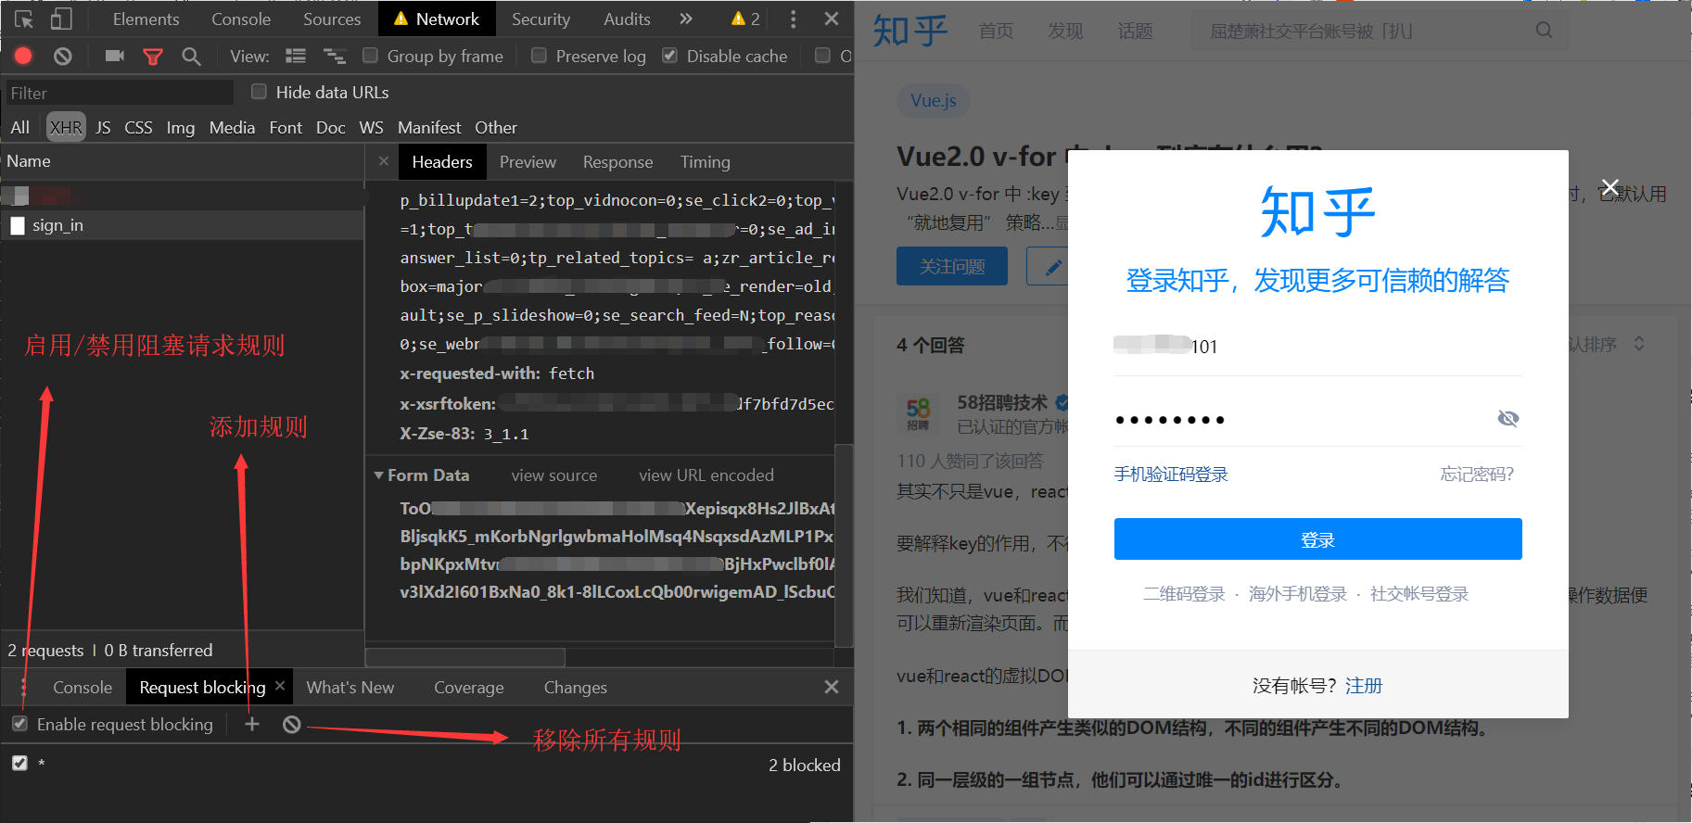
Task: Click the Vue.js topic tag
Action: tap(934, 100)
